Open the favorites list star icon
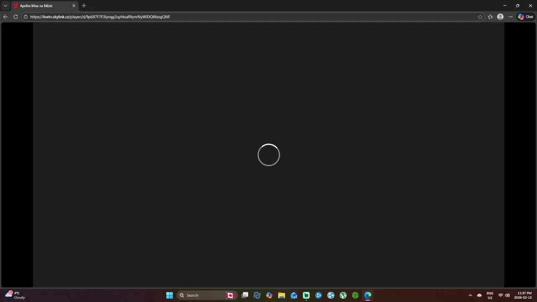Image resolution: width=537 pixels, height=302 pixels. [x=490, y=17]
